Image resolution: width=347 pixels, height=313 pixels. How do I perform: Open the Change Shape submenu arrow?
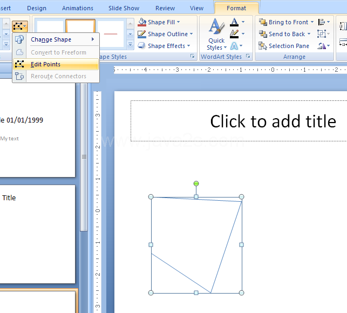pos(93,39)
